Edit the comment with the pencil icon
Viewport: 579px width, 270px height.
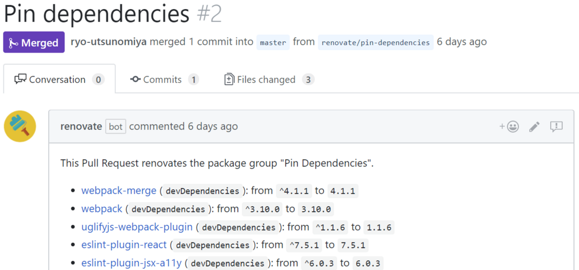(x=534, y=127)
